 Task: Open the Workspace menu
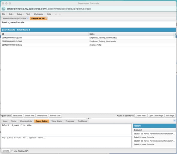tap(39, 14)
